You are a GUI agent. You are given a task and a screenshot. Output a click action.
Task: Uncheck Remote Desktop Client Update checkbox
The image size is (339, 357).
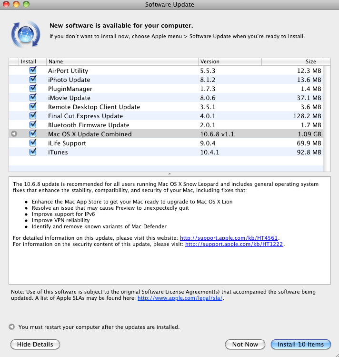pos(33,107)
